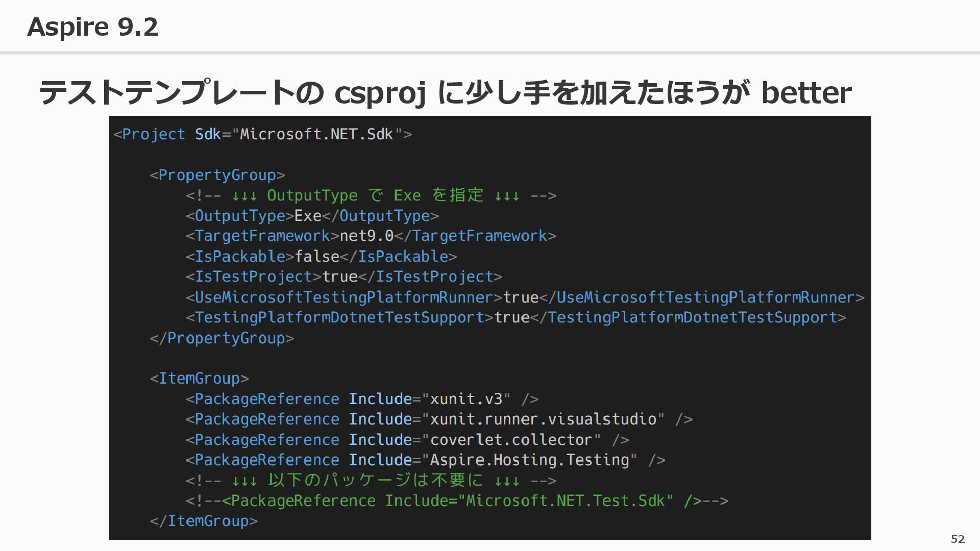Viewport: 980px width, 551px height.
Task: Click the Japanese csproj heading text
Action: 444,93
